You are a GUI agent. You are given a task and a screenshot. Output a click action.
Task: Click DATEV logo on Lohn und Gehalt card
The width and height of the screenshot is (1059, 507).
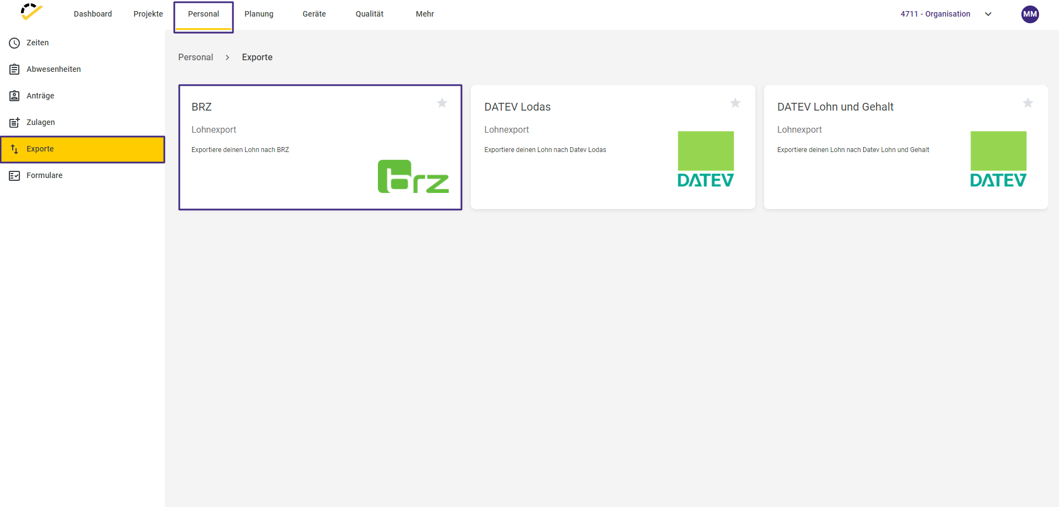(999, 159)
